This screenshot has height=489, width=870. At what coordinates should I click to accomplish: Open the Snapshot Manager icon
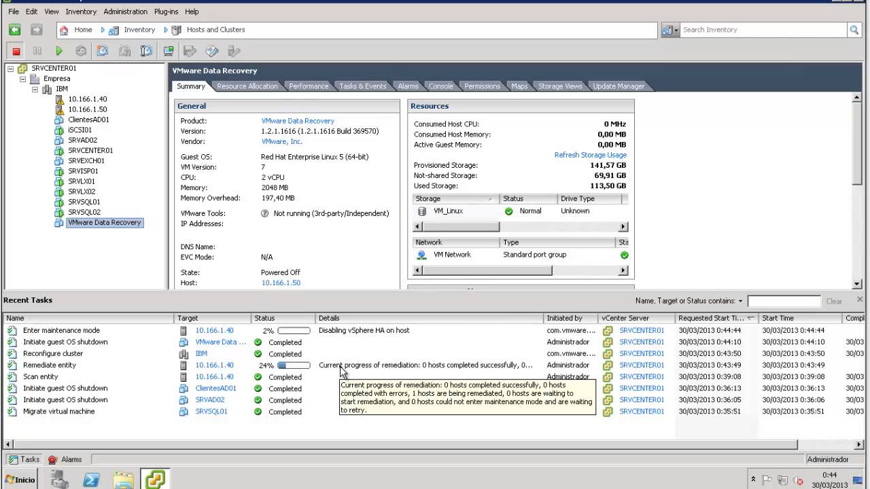tap(146, 51)
